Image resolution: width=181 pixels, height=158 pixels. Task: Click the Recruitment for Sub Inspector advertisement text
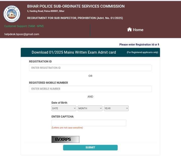pos(75,18)
